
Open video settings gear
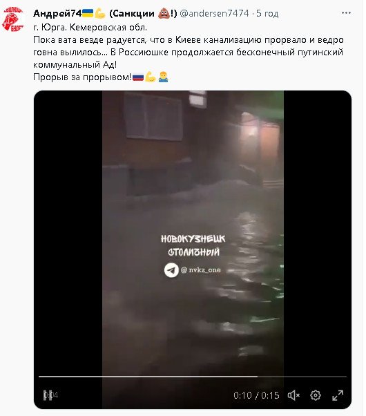(x=316, y=395)
